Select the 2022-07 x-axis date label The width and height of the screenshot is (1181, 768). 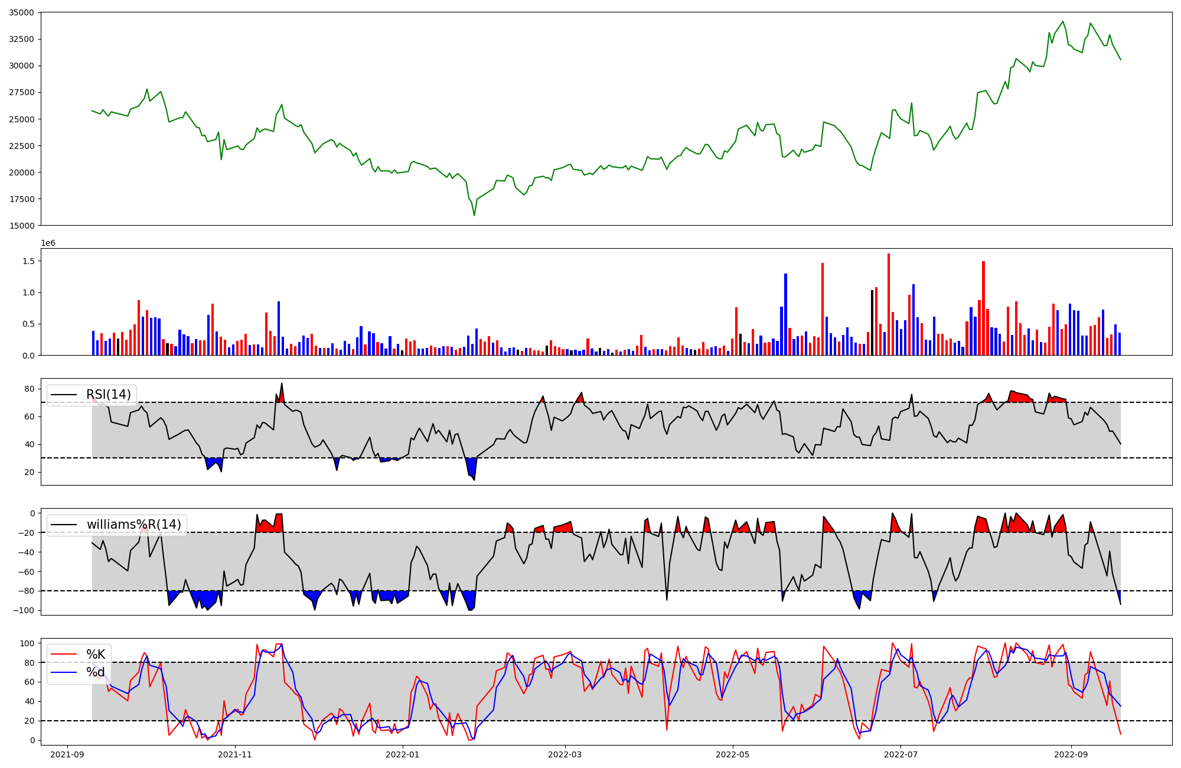(x=901, y=754)
